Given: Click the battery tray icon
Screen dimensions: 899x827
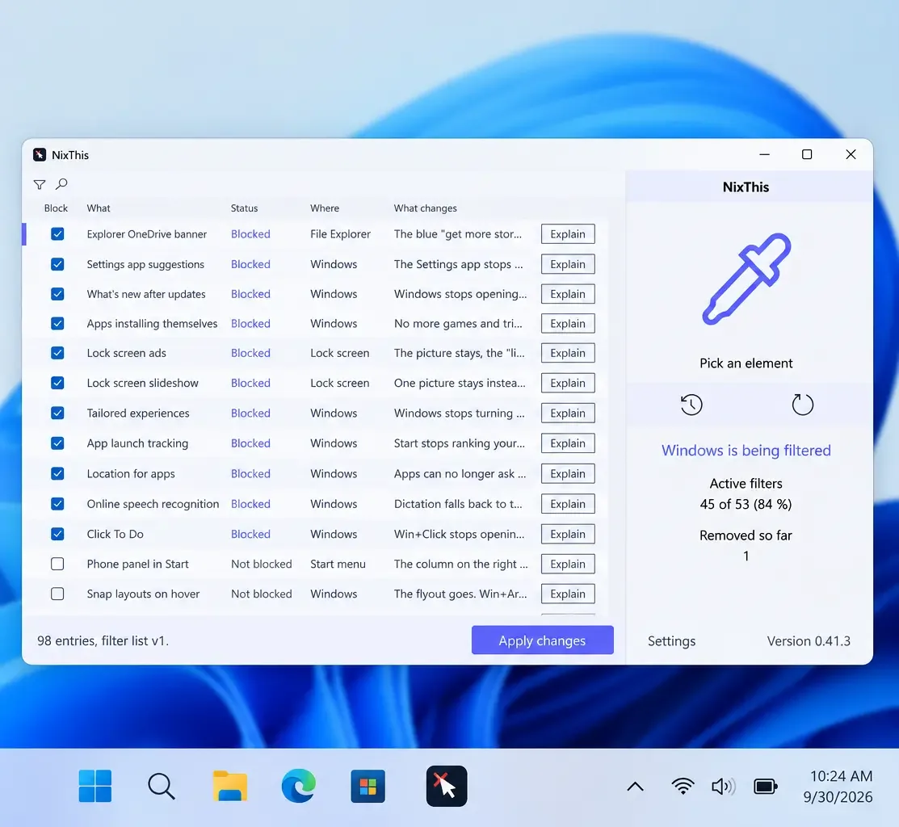Looking at the screenshot, I should click(x=766, y=787).
